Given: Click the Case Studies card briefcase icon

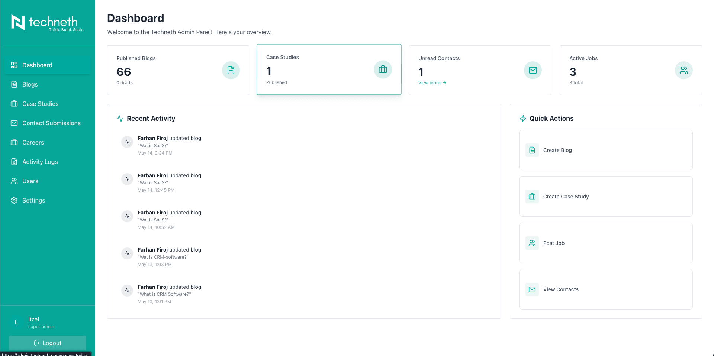Looking at the screenshot, I should (x=383, y=69).
